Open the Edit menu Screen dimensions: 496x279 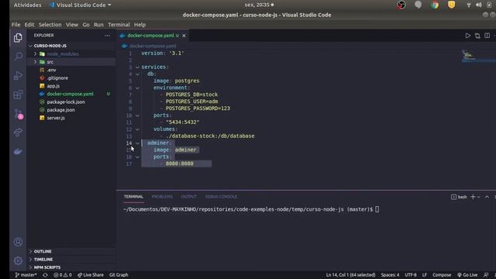pos(29,25)
